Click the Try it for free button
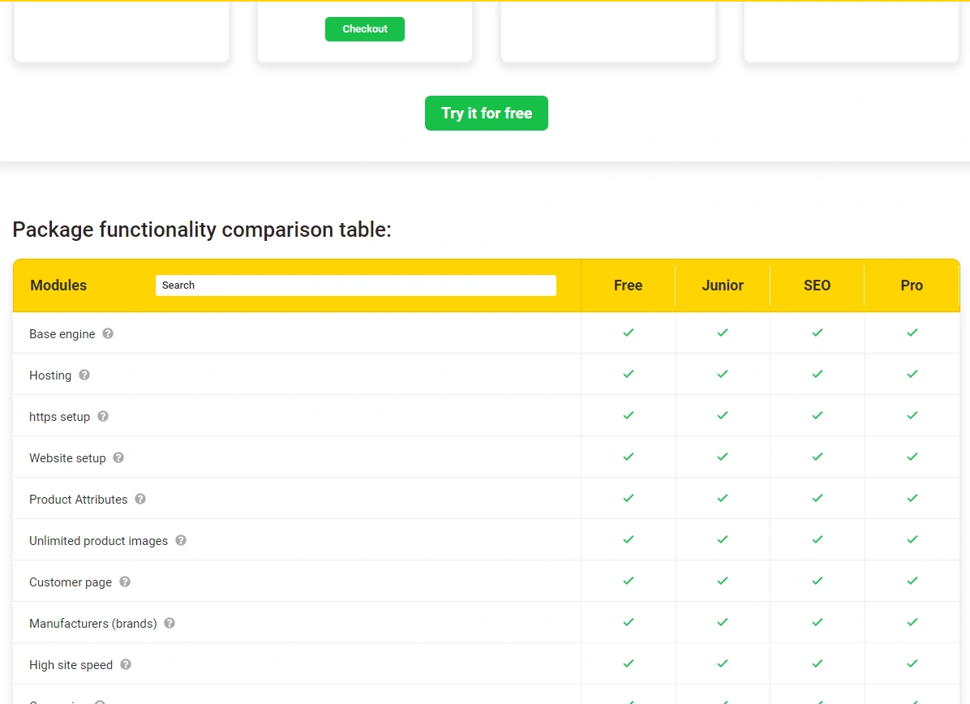The width and height of the screenshot is (970, 704). 486,114
